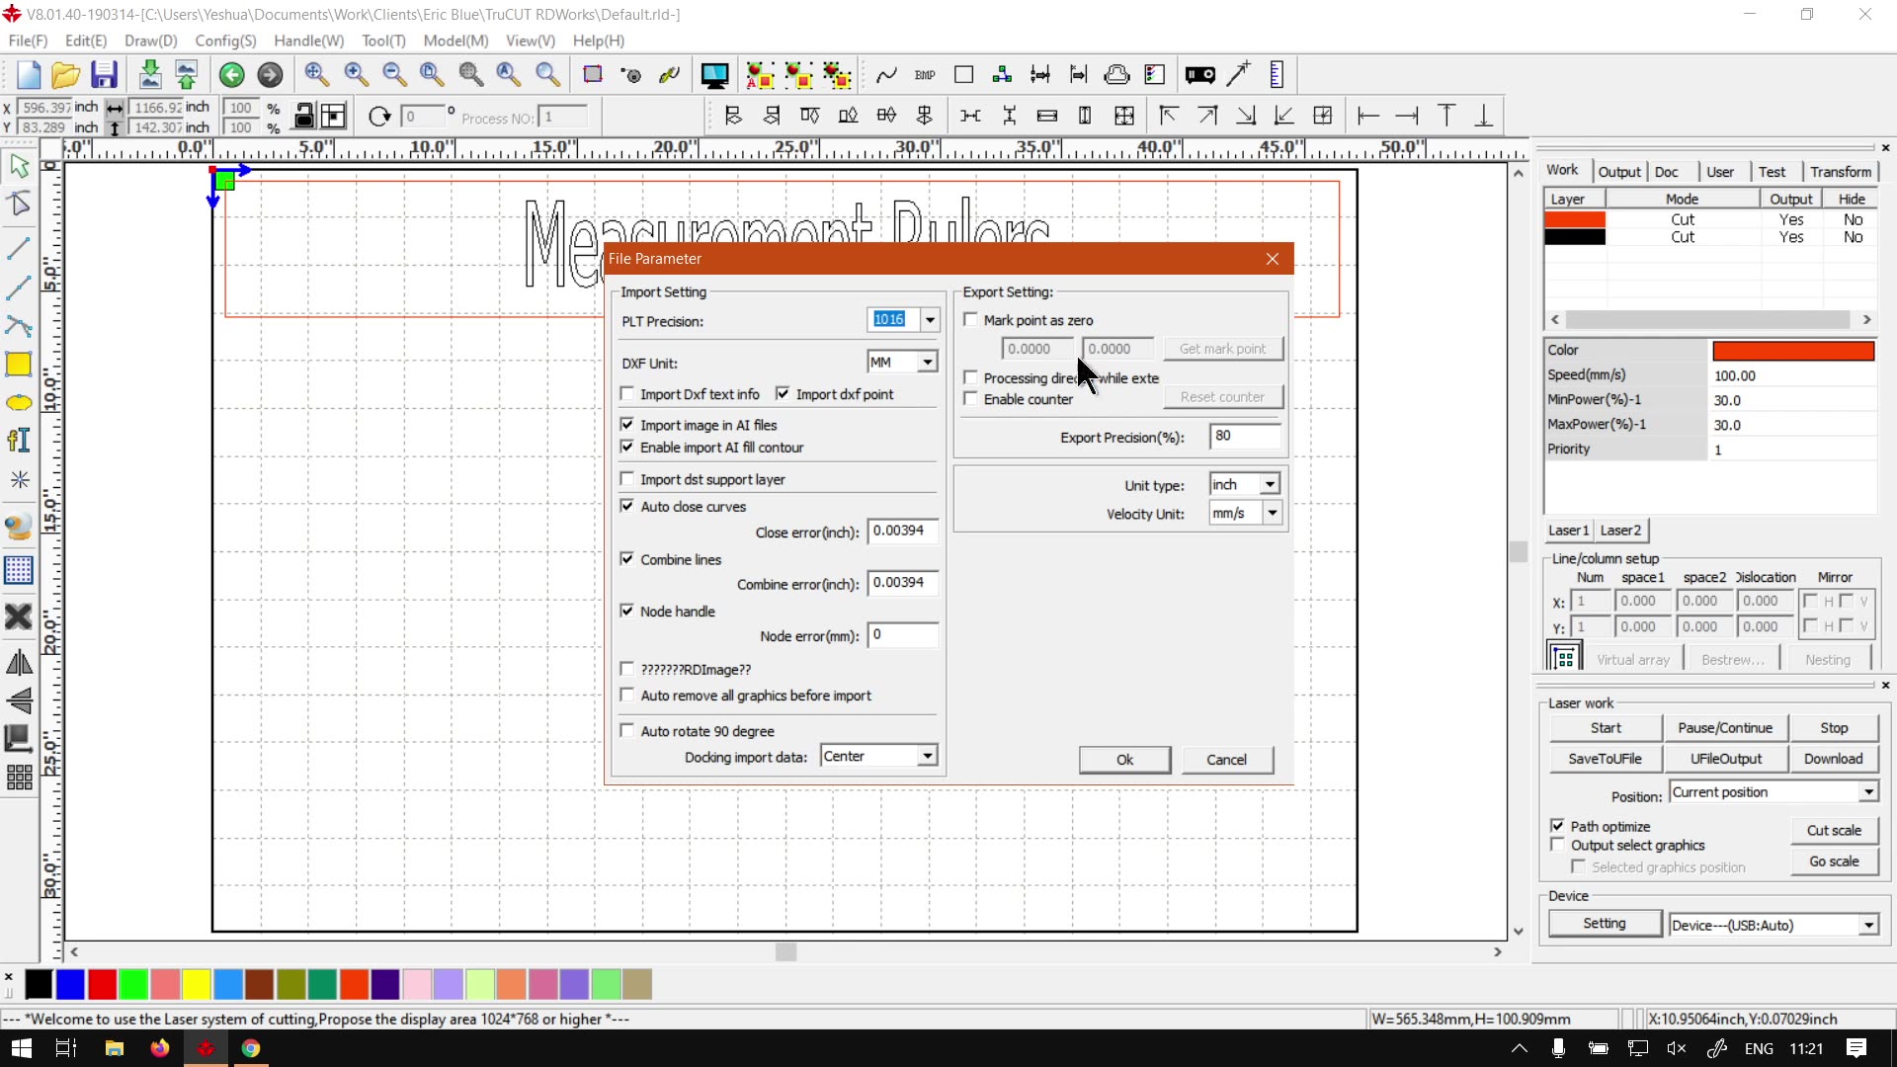Switch to the Transform tab
Viewport: 1897px width, 1067px height.
(1840, 172)
